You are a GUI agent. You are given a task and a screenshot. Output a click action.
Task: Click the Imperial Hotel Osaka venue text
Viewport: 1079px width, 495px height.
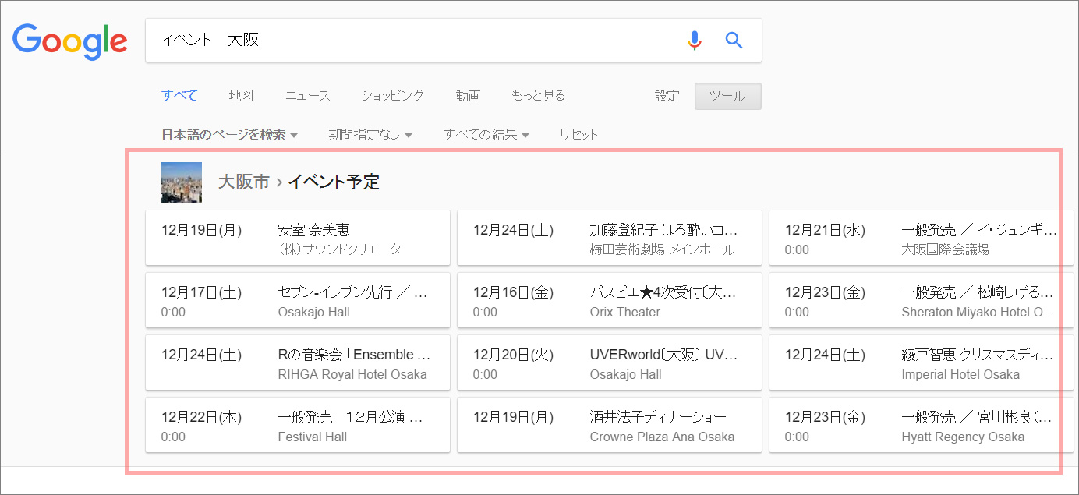click(960, 374)
